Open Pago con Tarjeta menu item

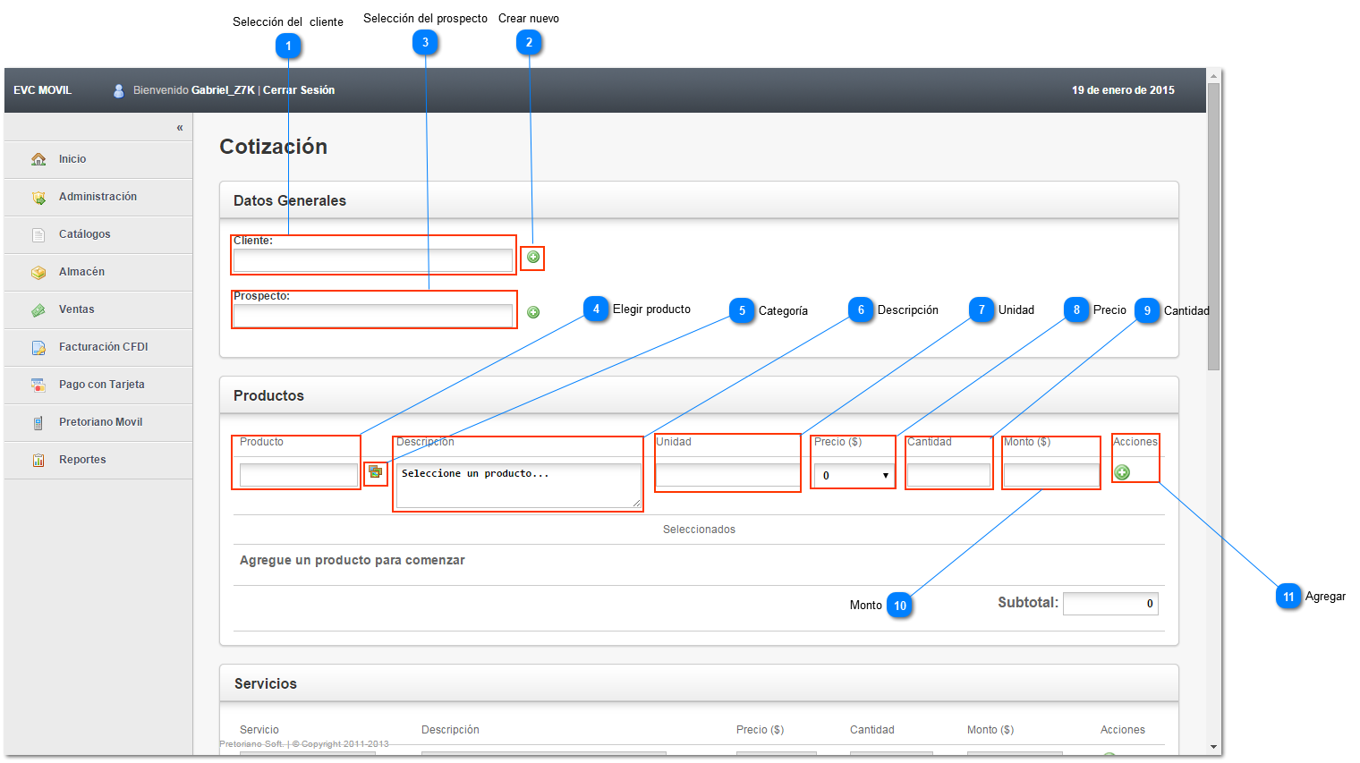(98, 385)
